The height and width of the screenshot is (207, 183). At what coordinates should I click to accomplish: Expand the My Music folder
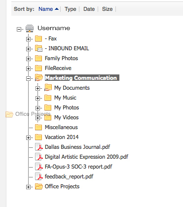point(37,98)
